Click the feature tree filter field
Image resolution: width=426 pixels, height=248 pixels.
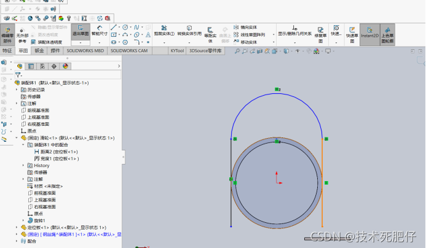(68, 75)
